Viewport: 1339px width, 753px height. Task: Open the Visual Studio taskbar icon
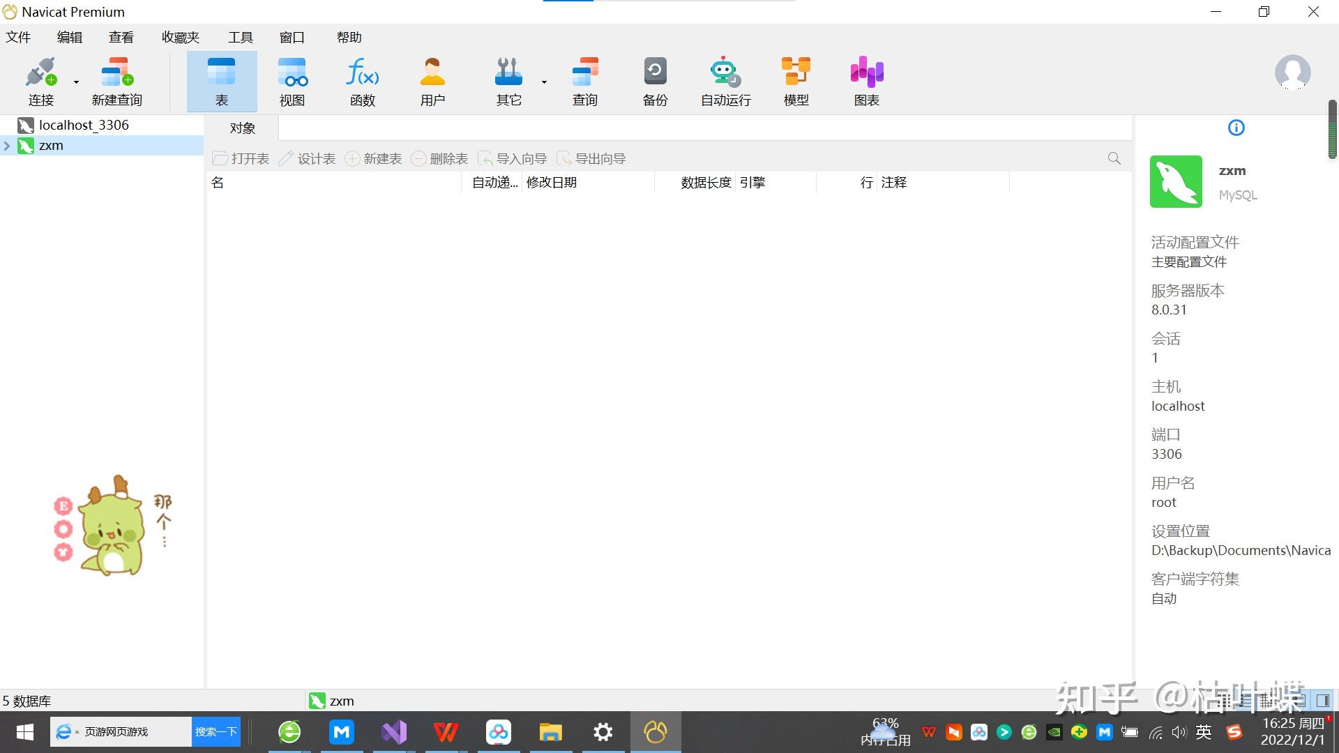(394, 732)
